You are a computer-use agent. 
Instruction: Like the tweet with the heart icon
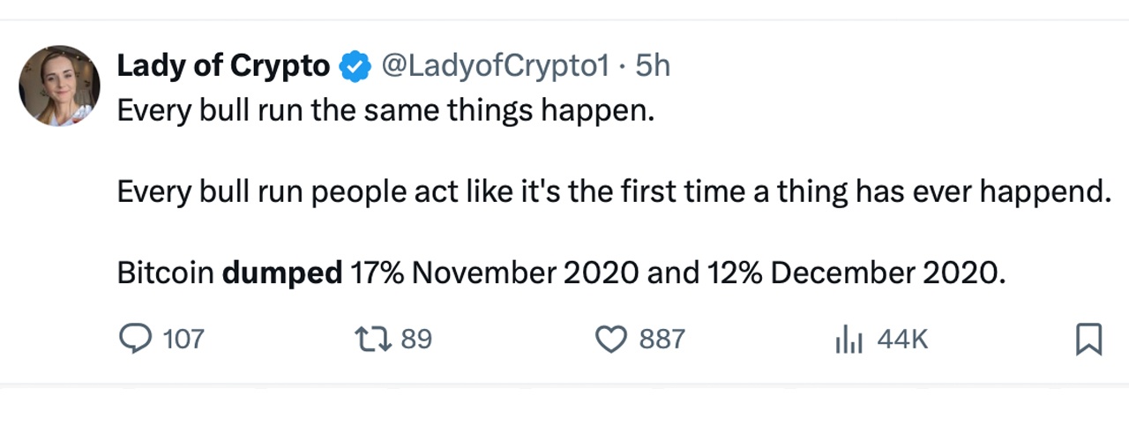tap(611, 339)
